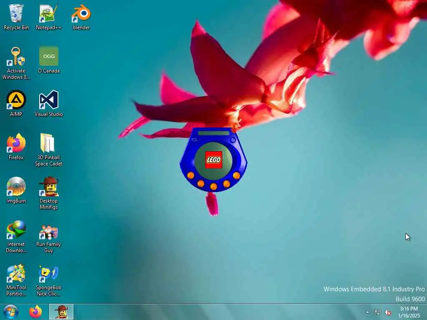
Task: Click the second orange button from left on widget
Action: (201, 183)
